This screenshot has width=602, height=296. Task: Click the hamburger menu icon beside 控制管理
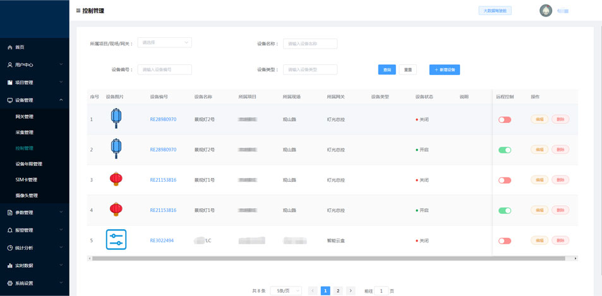pyautogui.click(x=78, y=11)
